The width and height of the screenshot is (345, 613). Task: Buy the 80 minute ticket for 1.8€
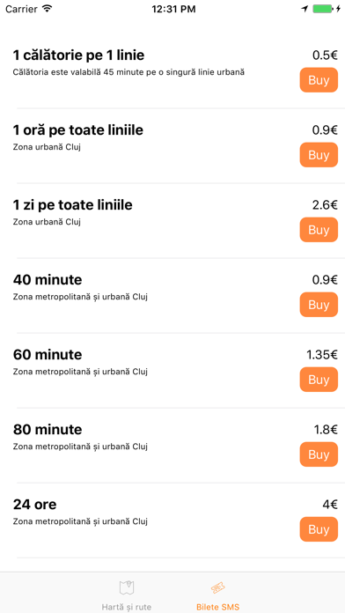tap(319, 454)
